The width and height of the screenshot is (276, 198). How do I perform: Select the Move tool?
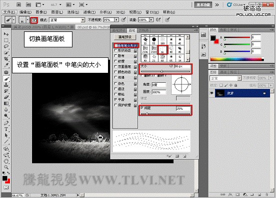click(6, 34)
